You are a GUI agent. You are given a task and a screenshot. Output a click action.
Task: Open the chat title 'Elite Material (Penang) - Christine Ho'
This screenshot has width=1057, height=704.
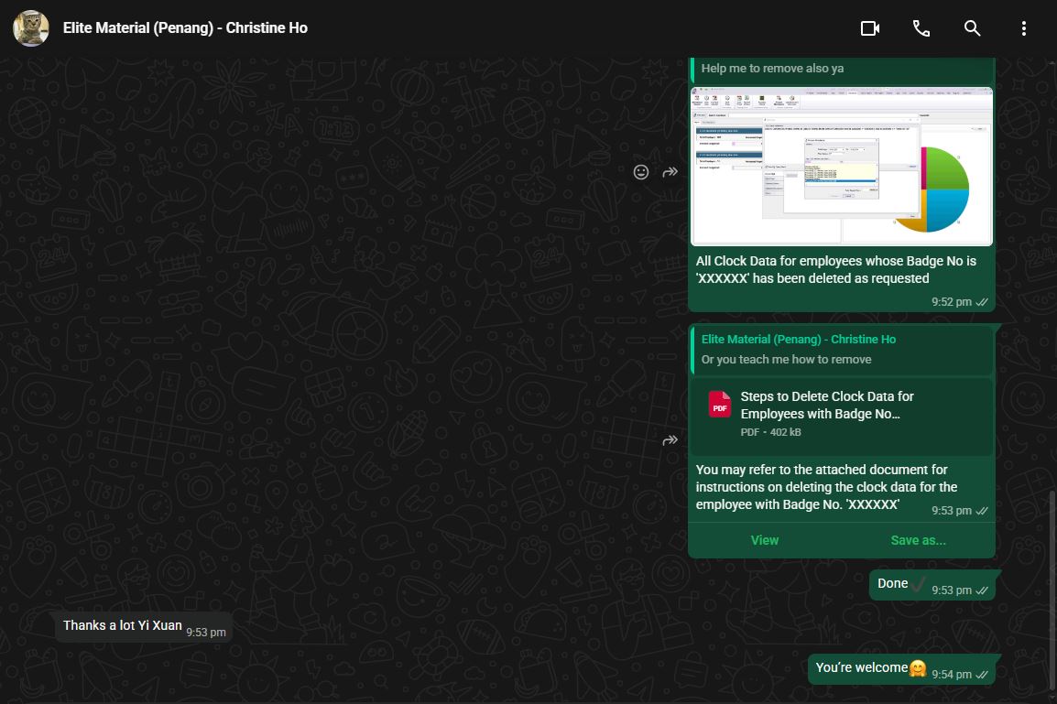pos(185,28)
